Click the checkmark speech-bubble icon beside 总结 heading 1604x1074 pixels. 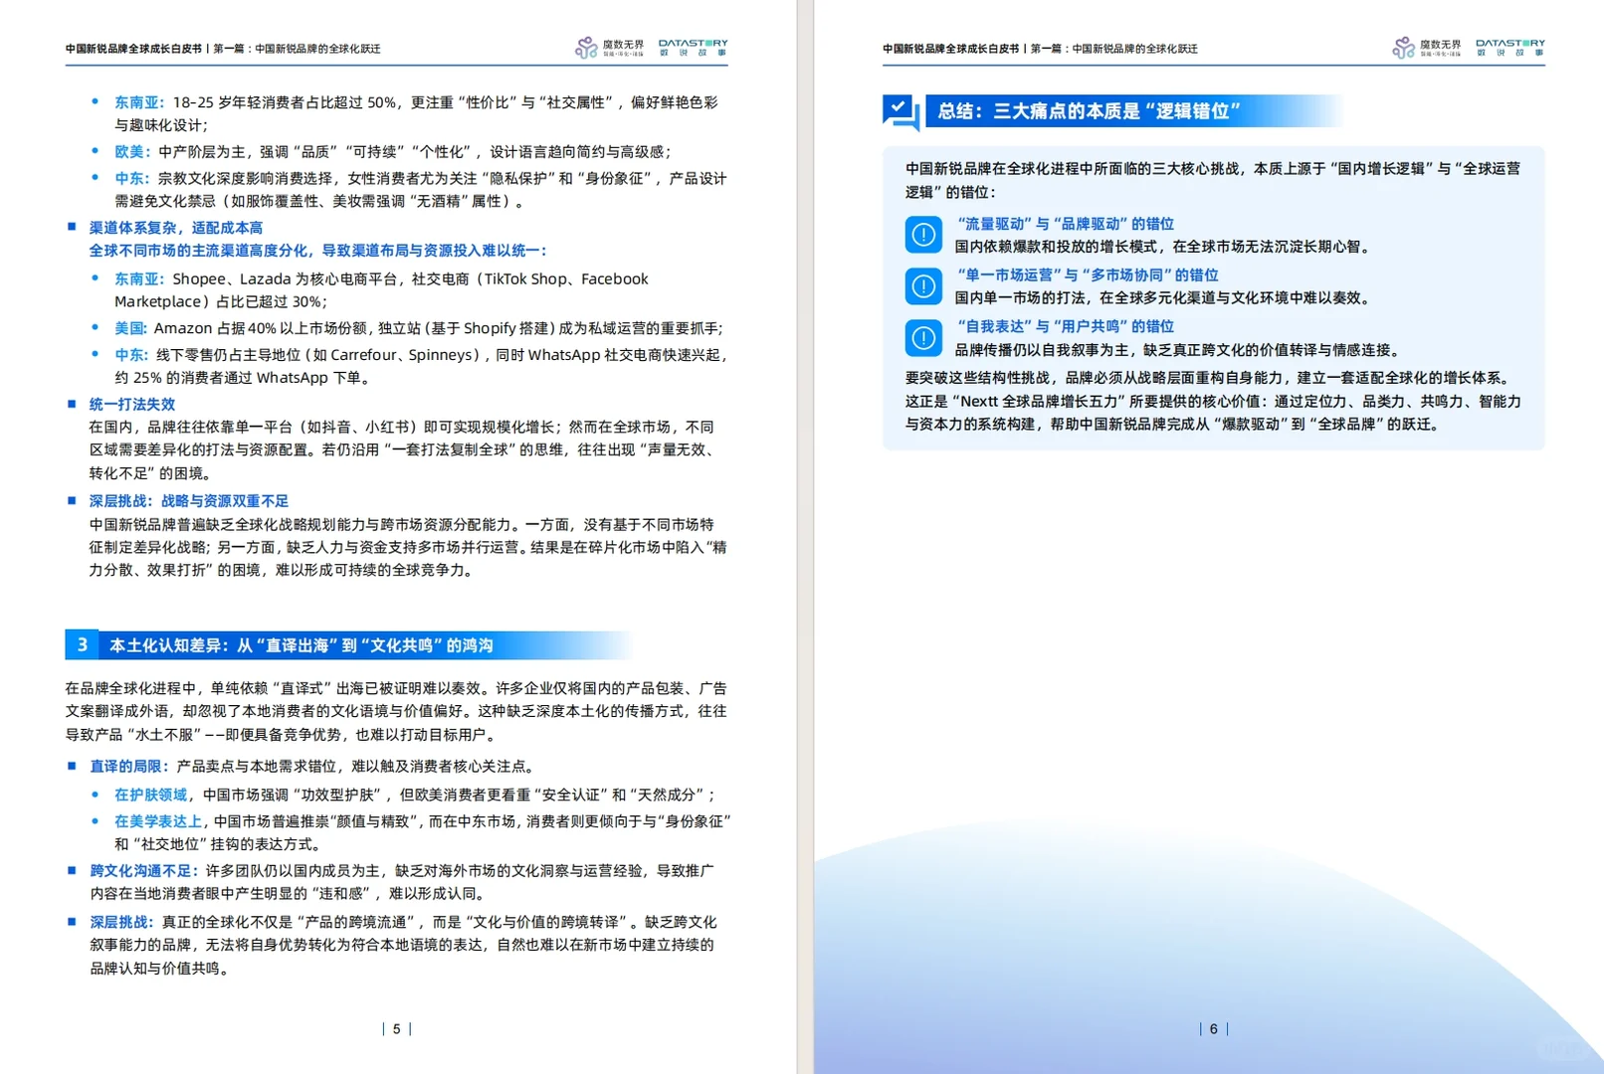901,112
